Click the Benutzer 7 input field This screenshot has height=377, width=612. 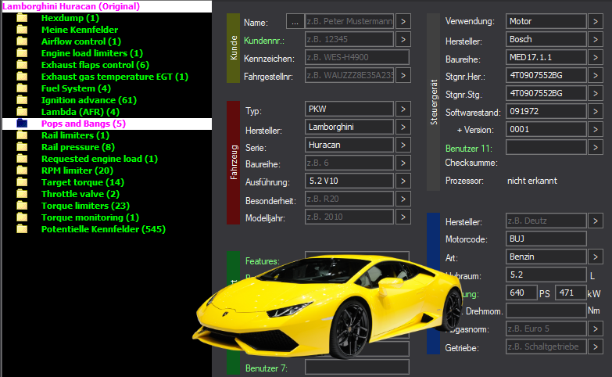357,367
